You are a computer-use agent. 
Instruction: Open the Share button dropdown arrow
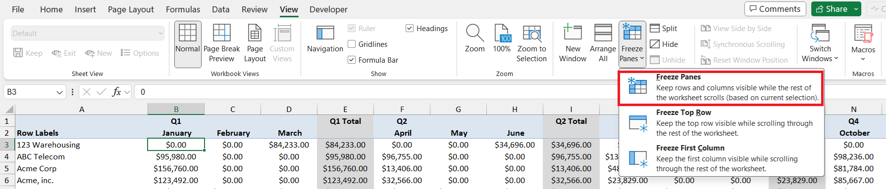[856, 9]
